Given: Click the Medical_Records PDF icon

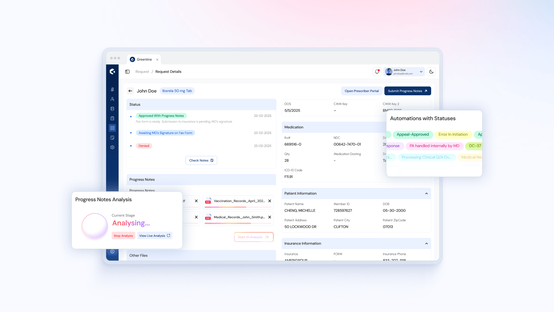Looking at the screenshot, I should [x=208, y=217].
